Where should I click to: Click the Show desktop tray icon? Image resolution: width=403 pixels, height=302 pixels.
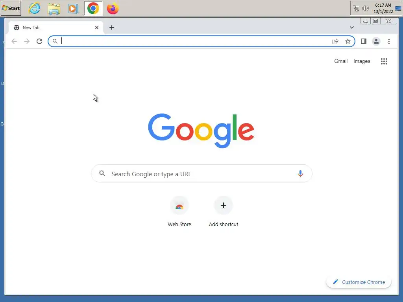pyautogui.click(x=398, y=9)
